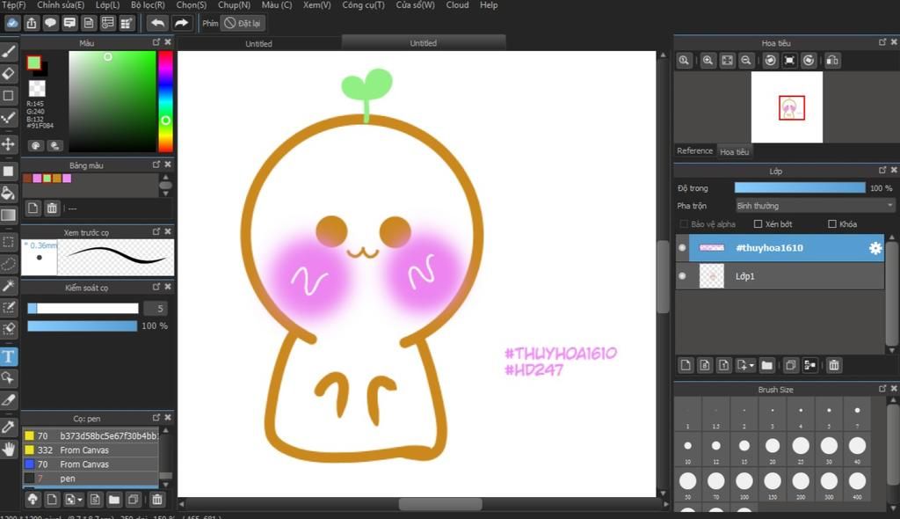This screenshot has width=900, height=519.
Task: Add a new color to the palette
Action: click(x=33, y=208)
